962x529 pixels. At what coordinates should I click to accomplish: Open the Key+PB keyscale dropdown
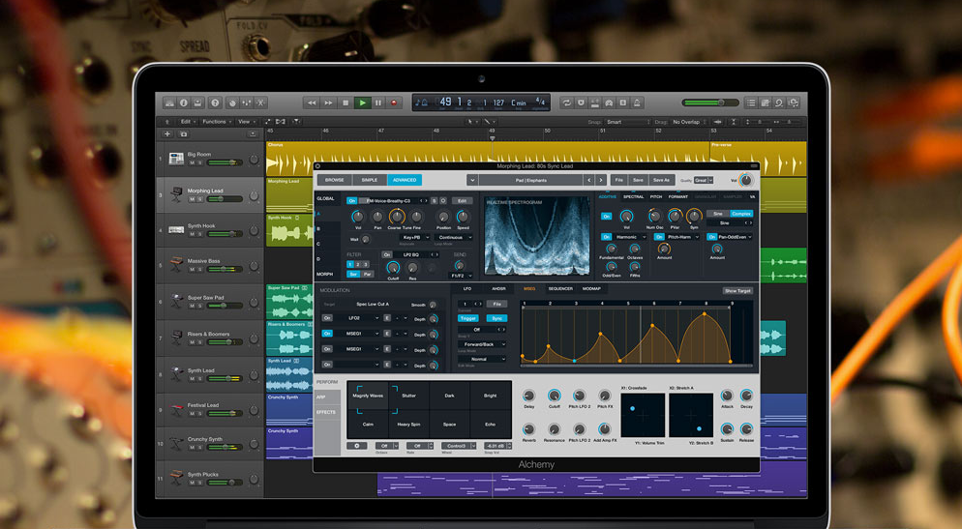click(415, 237)
